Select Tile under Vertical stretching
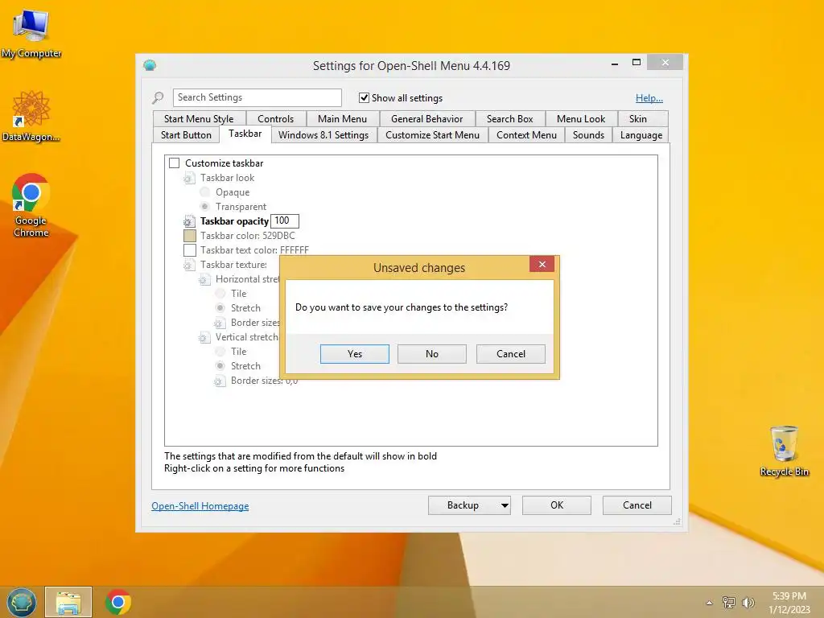 [x=220, y=352]
